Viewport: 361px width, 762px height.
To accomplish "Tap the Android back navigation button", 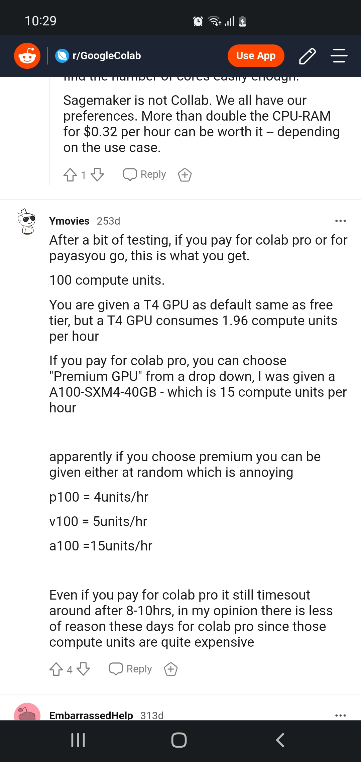I will pyautogui.click(x=281, y=740).
